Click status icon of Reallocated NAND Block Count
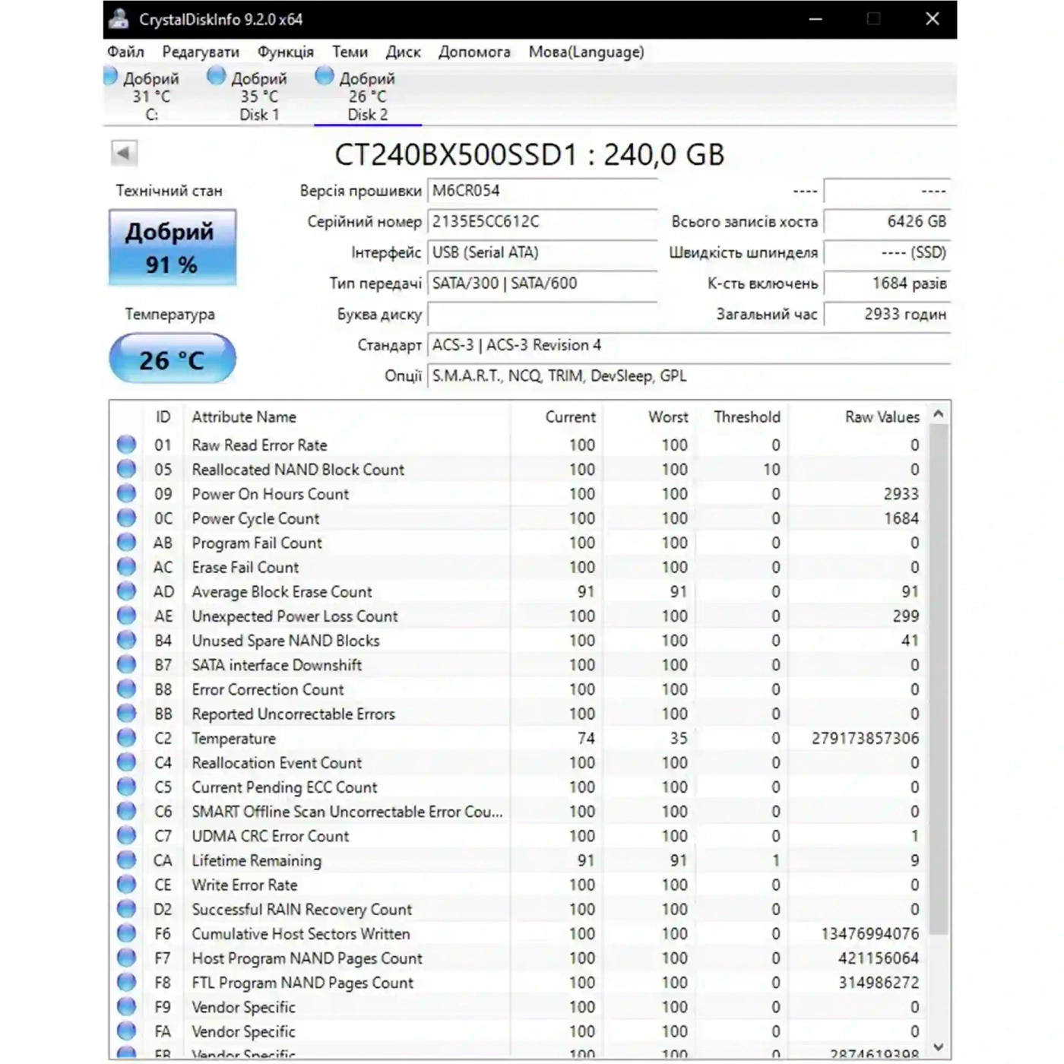The image size is (1064, 1064). (126, 469)
